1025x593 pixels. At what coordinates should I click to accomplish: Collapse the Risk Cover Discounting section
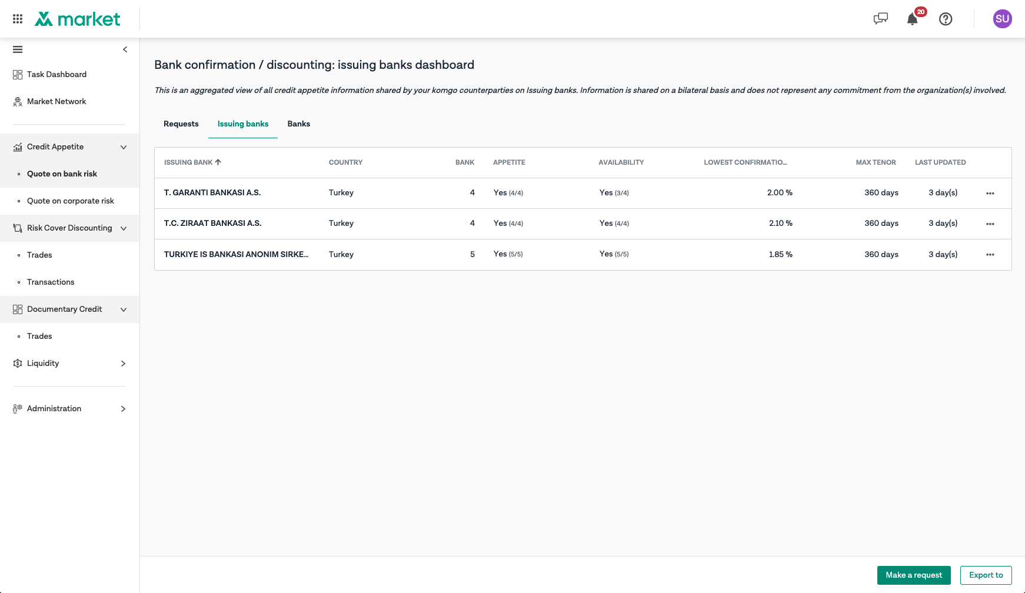coord(124,228)
